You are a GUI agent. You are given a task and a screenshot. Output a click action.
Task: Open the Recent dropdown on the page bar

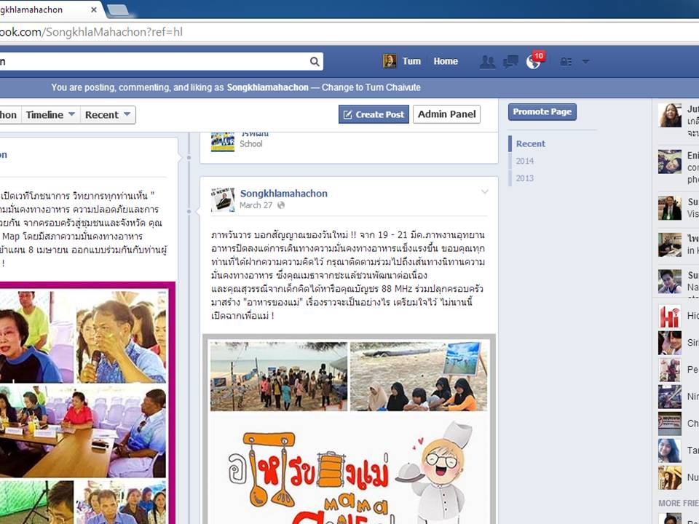[x=108, y=114]
